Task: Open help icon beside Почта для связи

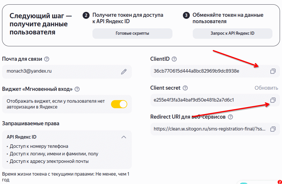Action: (47, 59)
